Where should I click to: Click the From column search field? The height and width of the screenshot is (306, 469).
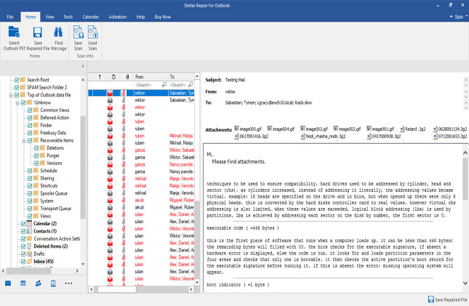pos(148,85)
